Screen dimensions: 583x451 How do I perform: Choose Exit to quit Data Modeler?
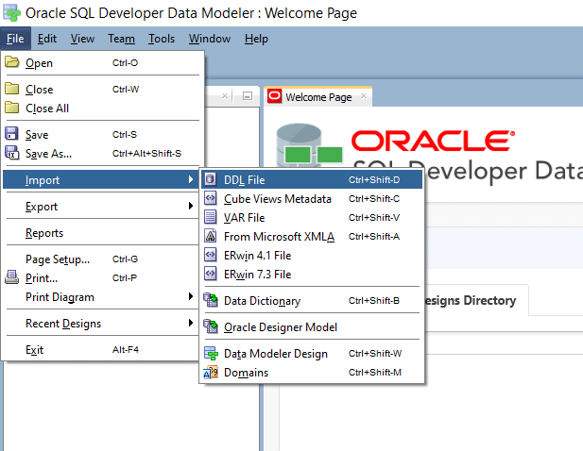click(x=101, y=350)
